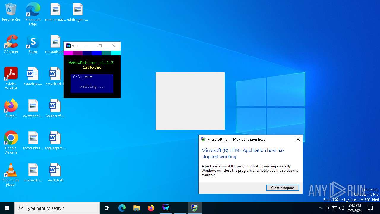Screen dimensions: 380x214
Task: Launch Firefox from the taskbar
Action: point(151,208)
